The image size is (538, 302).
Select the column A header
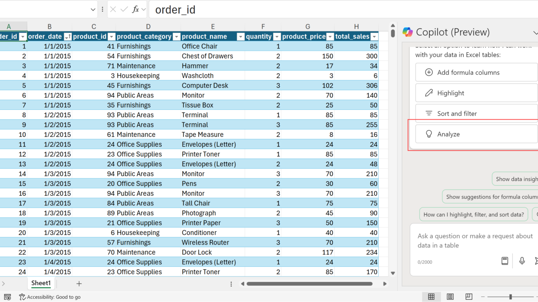[9, 26]
